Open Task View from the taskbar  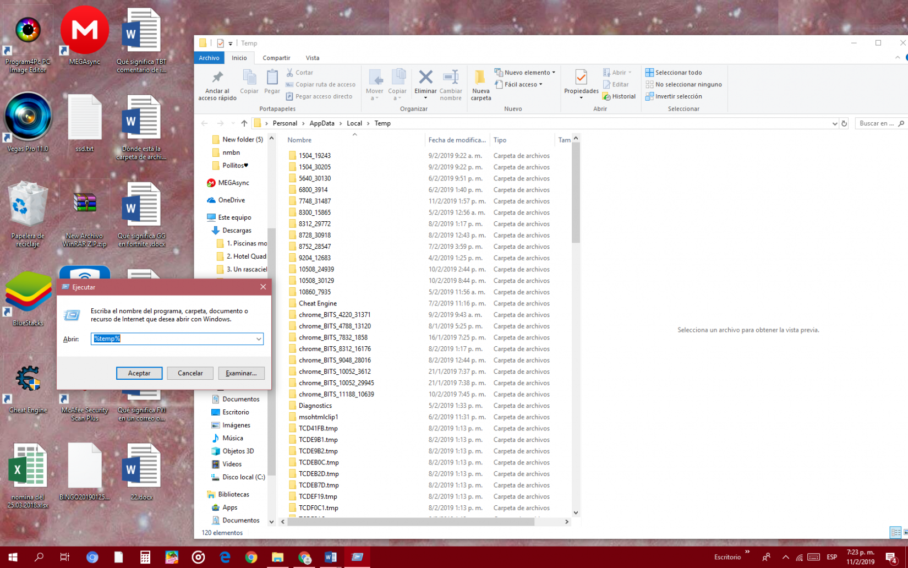click(64, 557)
